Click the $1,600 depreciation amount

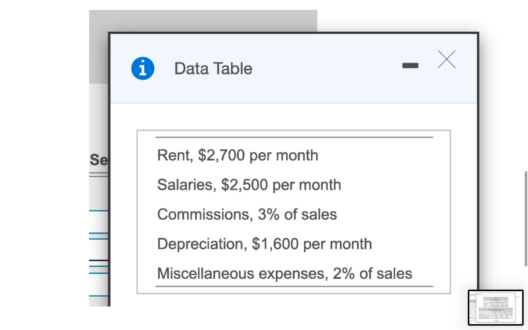pos(275,244)
